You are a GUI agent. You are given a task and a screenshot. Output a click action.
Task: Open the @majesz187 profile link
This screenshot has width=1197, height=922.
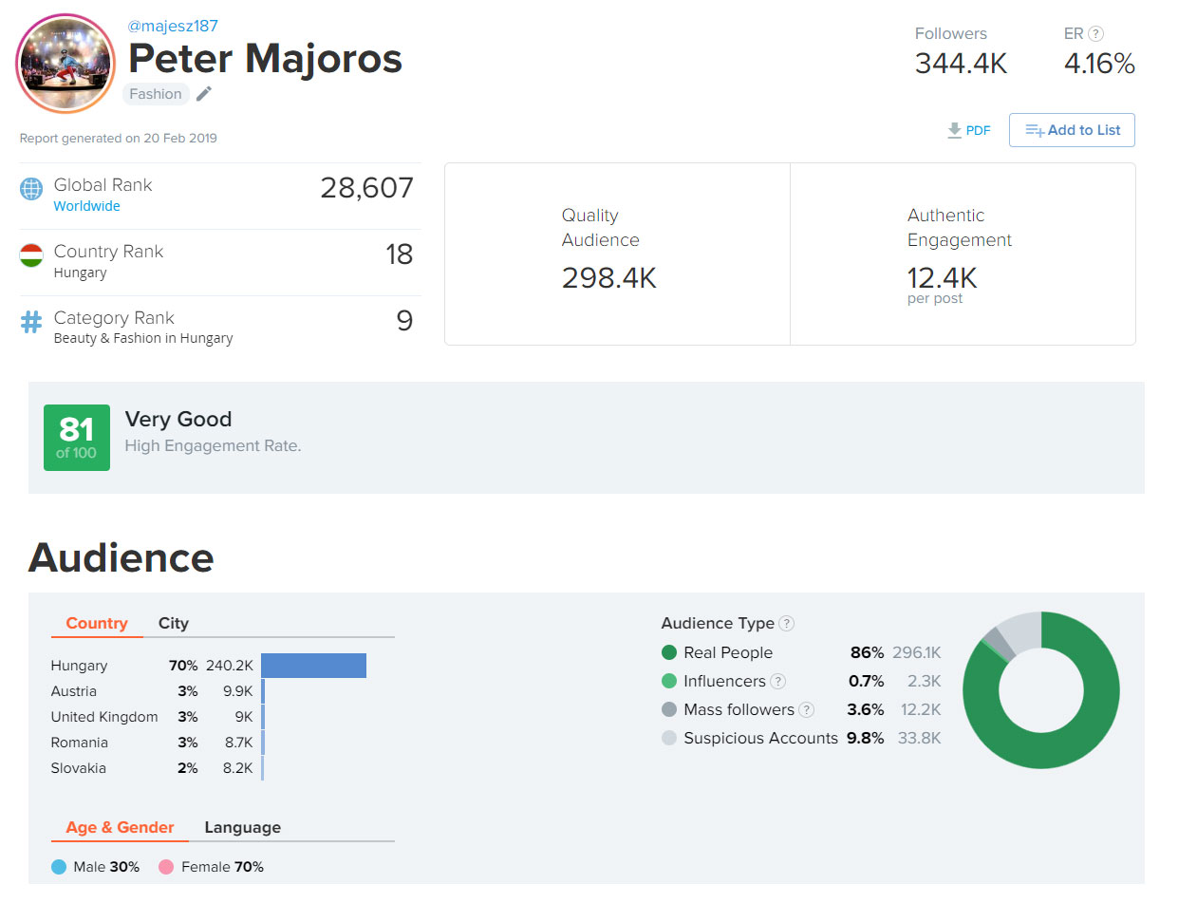coord(173,26)
